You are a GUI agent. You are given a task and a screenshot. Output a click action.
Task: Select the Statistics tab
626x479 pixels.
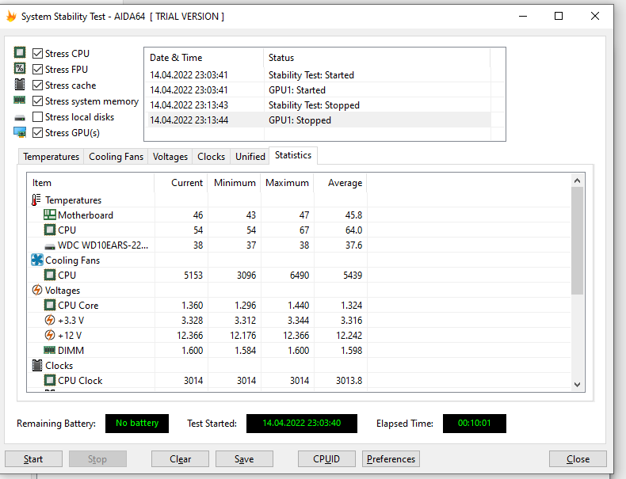pos(293,155)
